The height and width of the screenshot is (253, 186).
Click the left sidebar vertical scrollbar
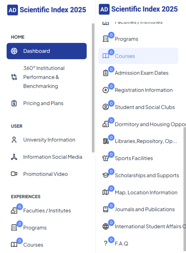(93, 88)
